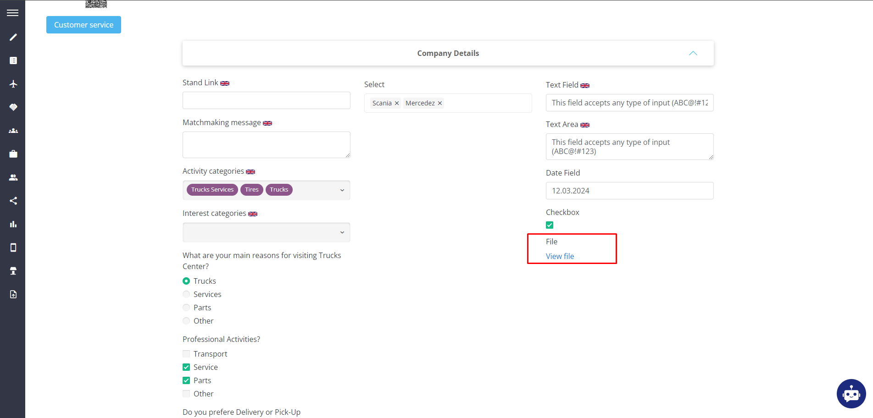Open the hamburger menu at top left
This screenshot has height=418, width=873.
[x=12, y=12]
